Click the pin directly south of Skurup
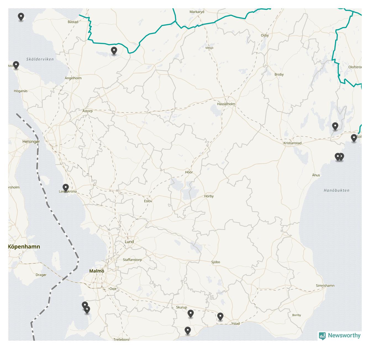This screenshot has width=370, height=349. point(191,314)
